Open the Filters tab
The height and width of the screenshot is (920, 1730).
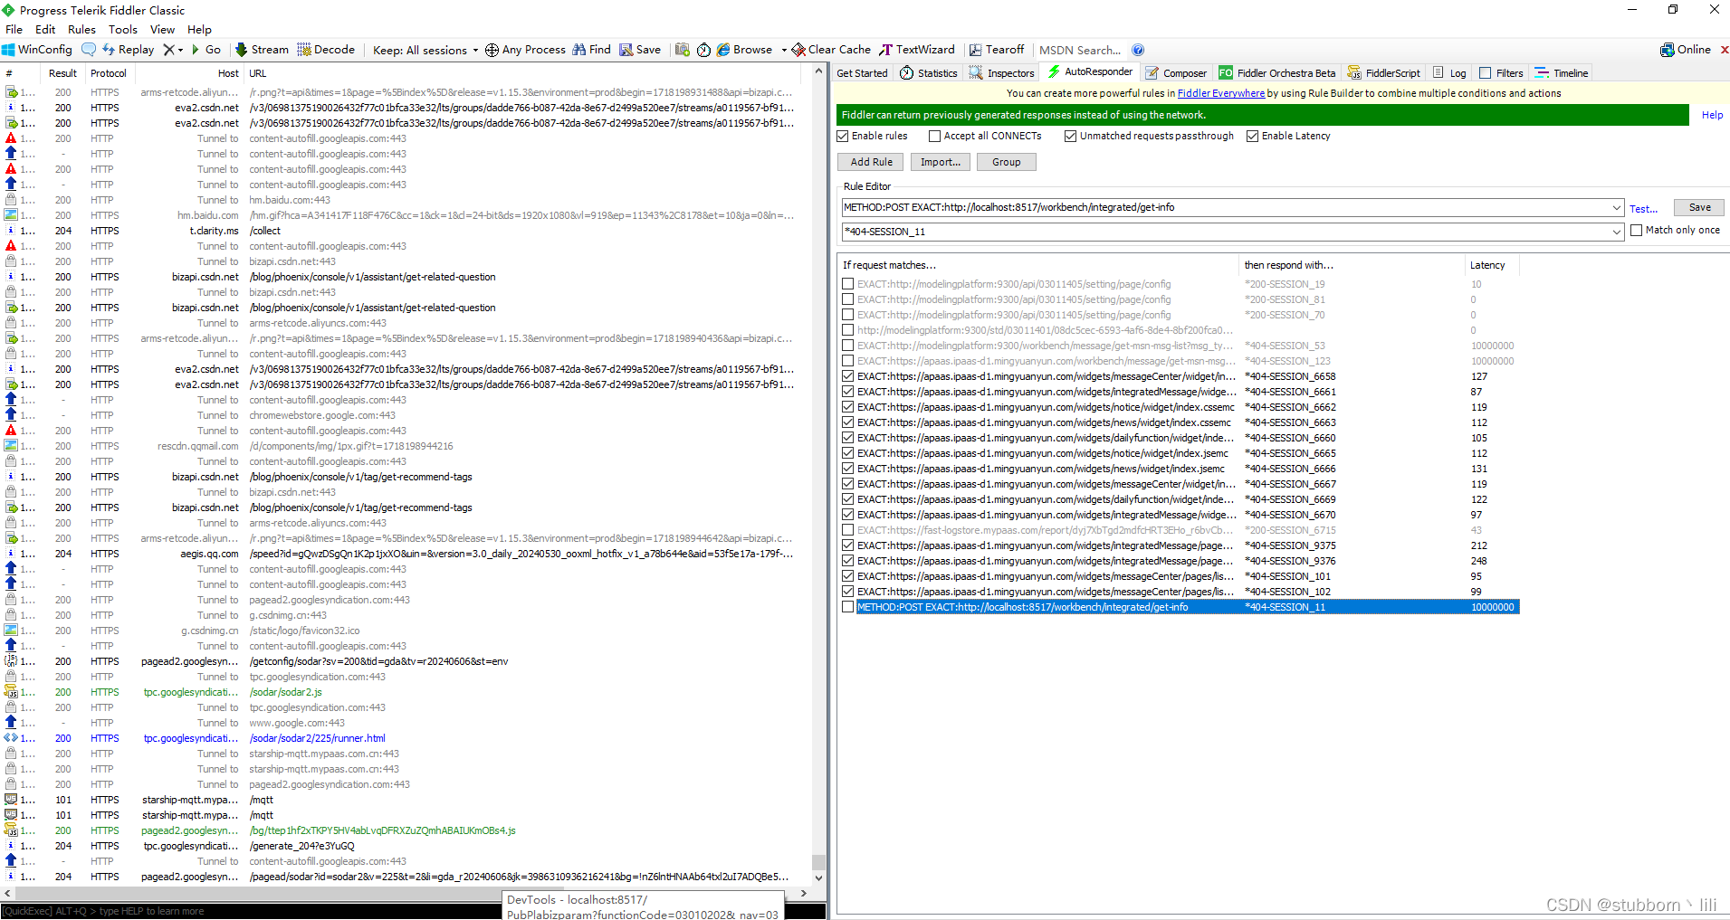(1501, 73)
